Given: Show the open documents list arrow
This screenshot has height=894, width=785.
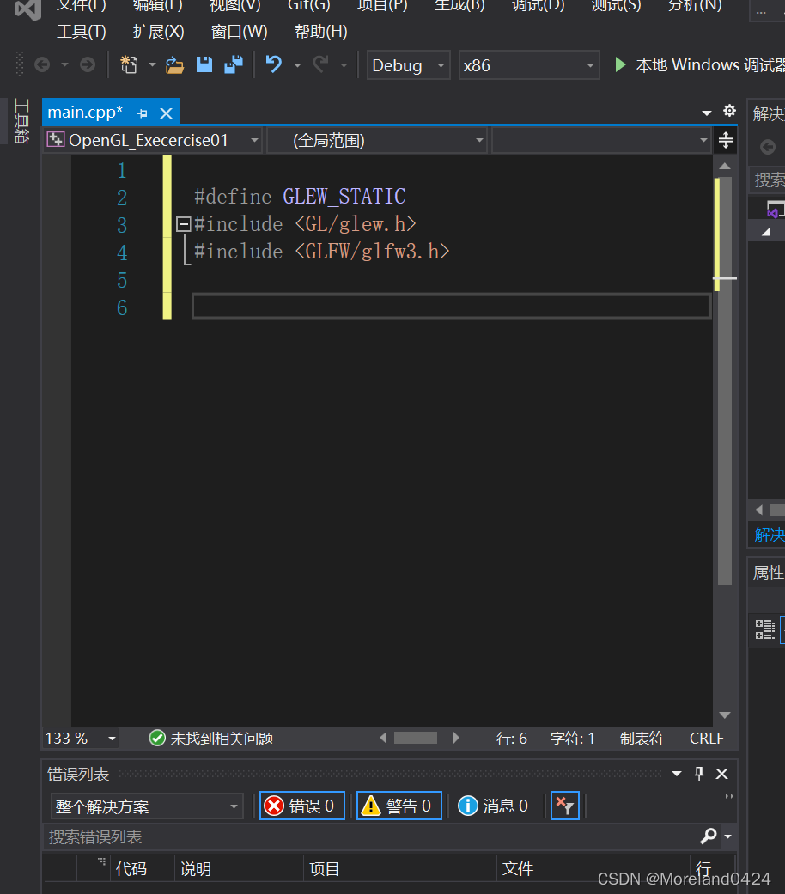Looking at the screenshot, I should pyautogui.click(x=707, y=113).
